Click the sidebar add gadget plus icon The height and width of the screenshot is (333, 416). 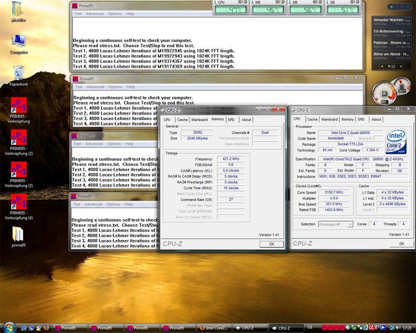click(x=392, y=7)
